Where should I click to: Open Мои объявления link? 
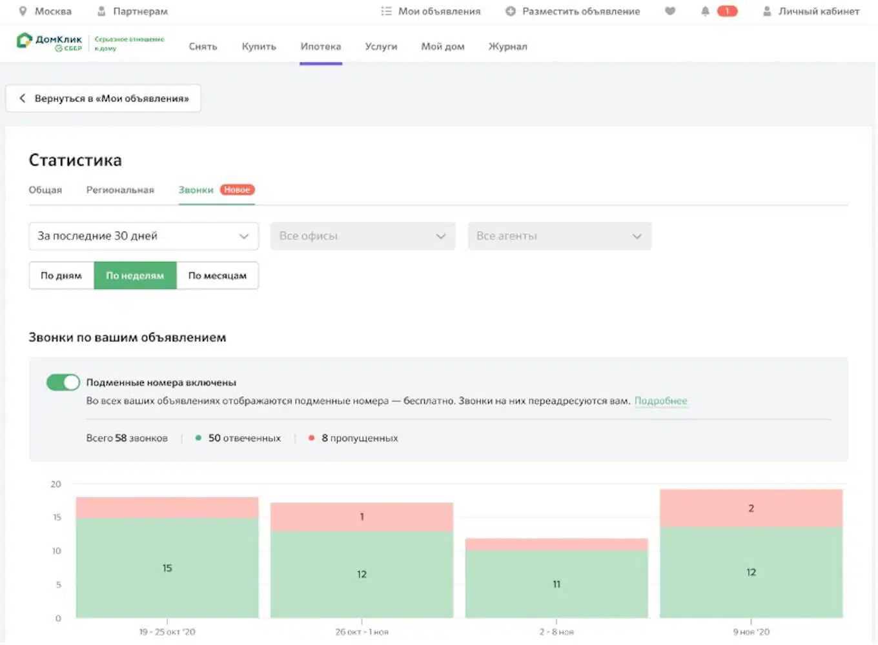(439, 11)
